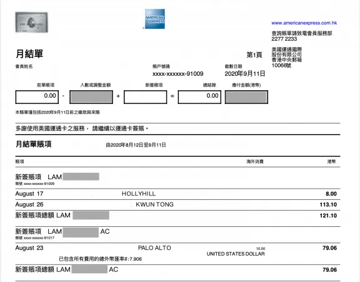This screenshot has height=282, width=360.
Task: Click the greyed 入數或調整金額 box
Action: pos(91,97)
